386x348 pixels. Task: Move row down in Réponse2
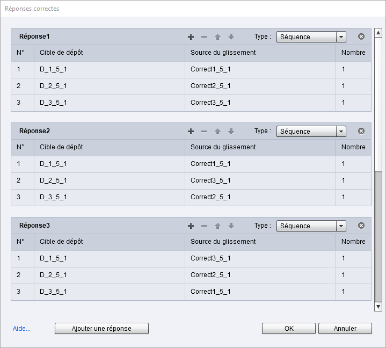click(x=231, y=131)
